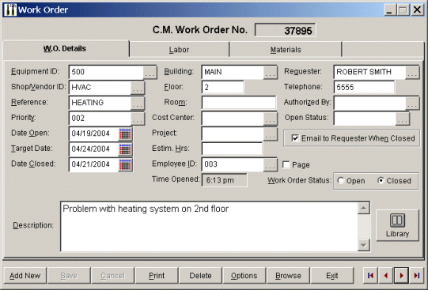Viewport: 428px width, 290px height.
Task: Open Reference lookup button
Action: pyautogui.click(x=138, y=103)
